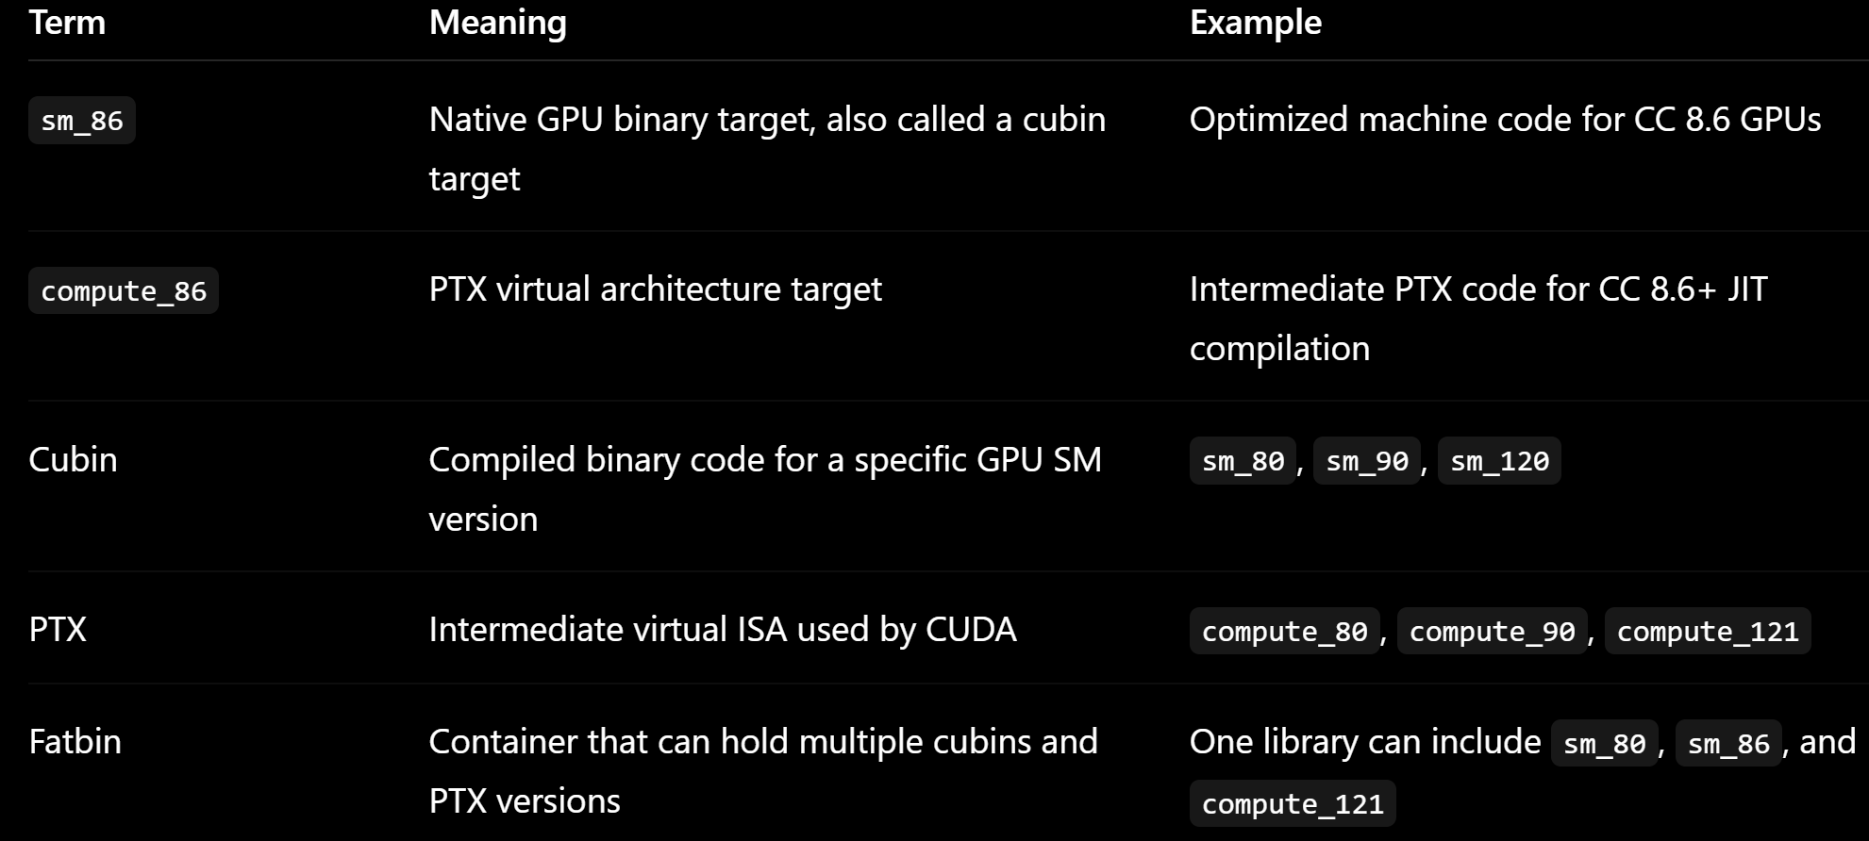Viewport: 1869px width, 841px height.
Task: Click the sm_80 chip in the Cubin row
Action: point(1243,461)
